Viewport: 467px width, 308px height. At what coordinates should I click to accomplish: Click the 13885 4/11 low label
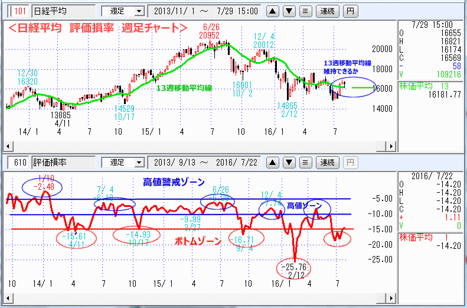(61, 119)
